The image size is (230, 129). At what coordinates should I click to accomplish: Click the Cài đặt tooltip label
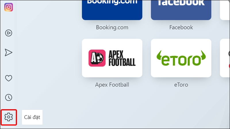(32, 117)
